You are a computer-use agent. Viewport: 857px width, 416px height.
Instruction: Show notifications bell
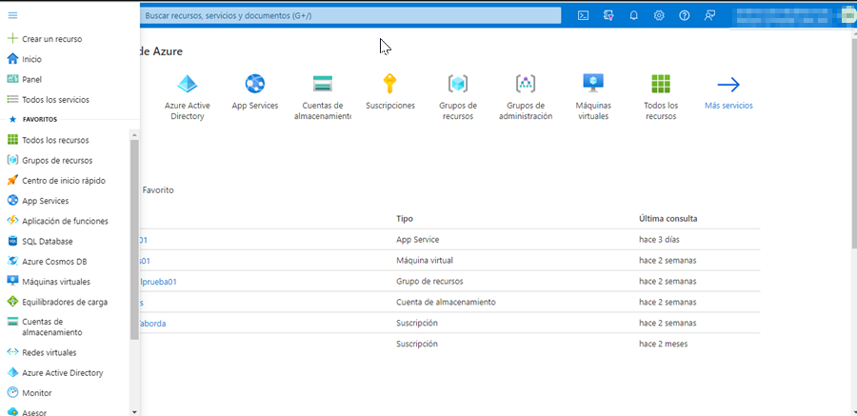pyautogui.click(x=633, y=16)
